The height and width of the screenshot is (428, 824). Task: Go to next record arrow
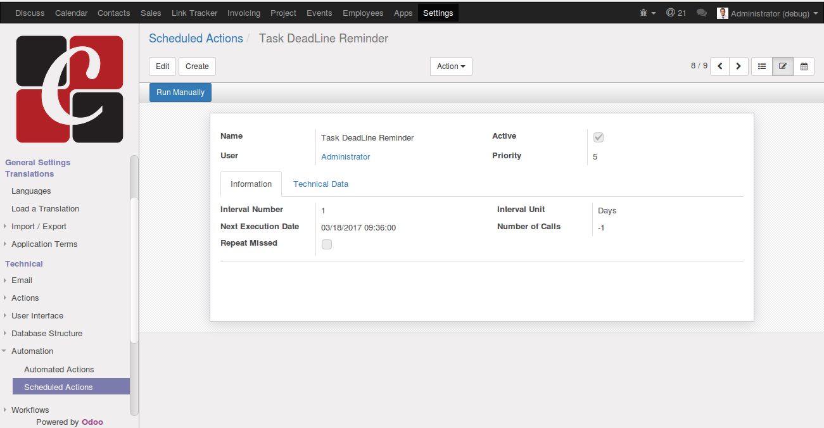[738, 66]
